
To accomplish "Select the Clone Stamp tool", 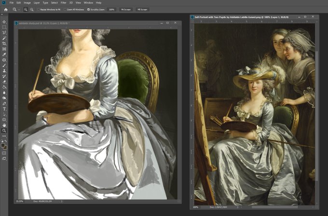I will 4,71.
